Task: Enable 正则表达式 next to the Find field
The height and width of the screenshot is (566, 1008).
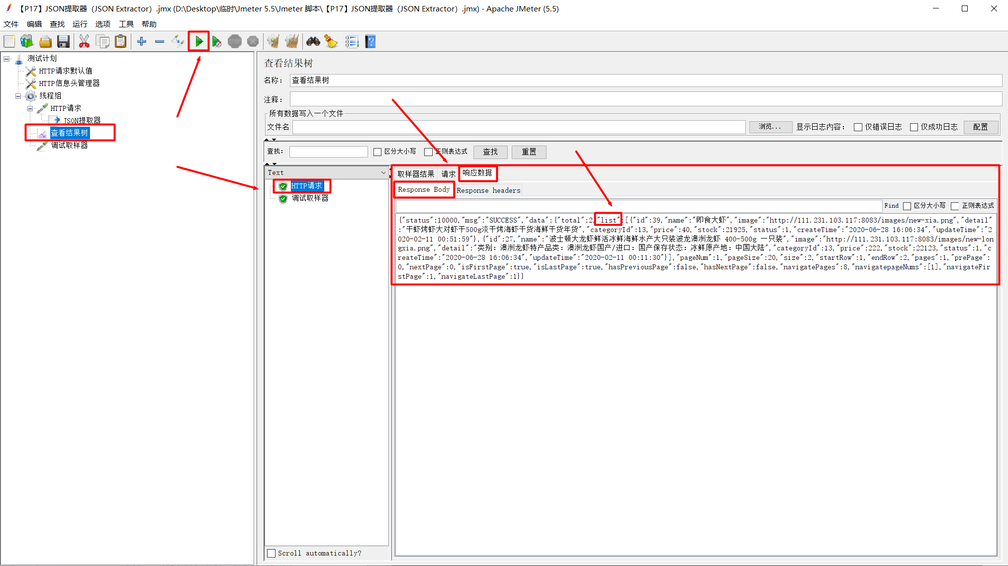Action: point(955,206)
